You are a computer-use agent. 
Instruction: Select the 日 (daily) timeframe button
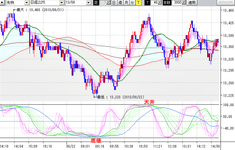[x=114, y=3]
